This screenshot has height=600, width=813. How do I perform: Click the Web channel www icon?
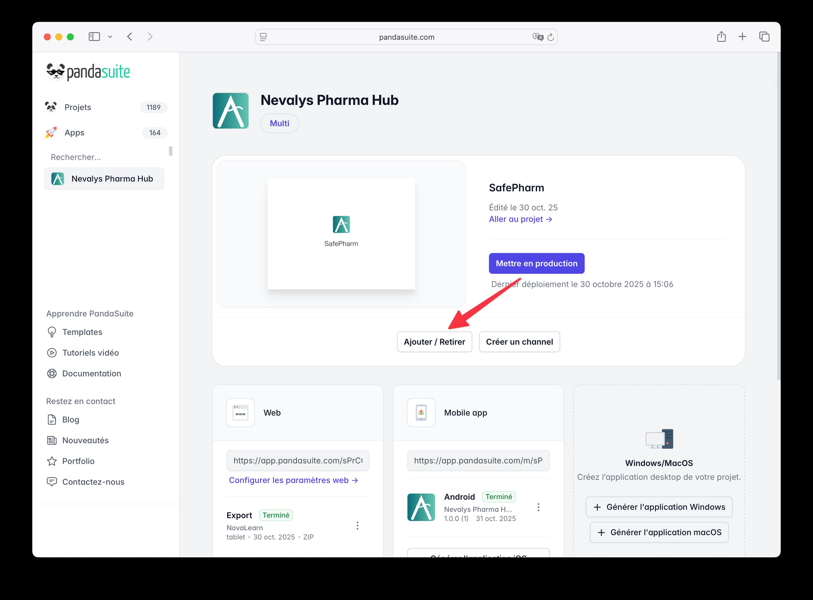(x=240, y=413)
